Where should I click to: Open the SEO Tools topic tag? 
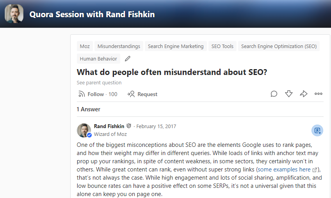tap(222, 46)
